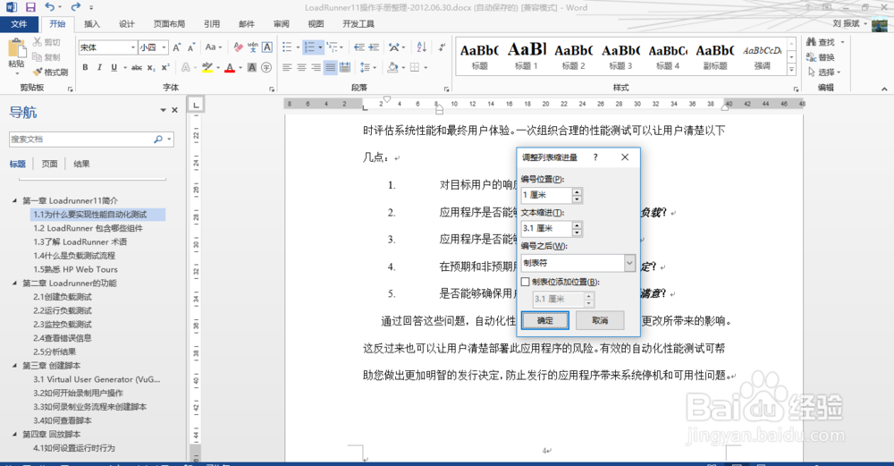Toggle superscript formatting
Screen dimensions: 894x466
coord(165,67)
